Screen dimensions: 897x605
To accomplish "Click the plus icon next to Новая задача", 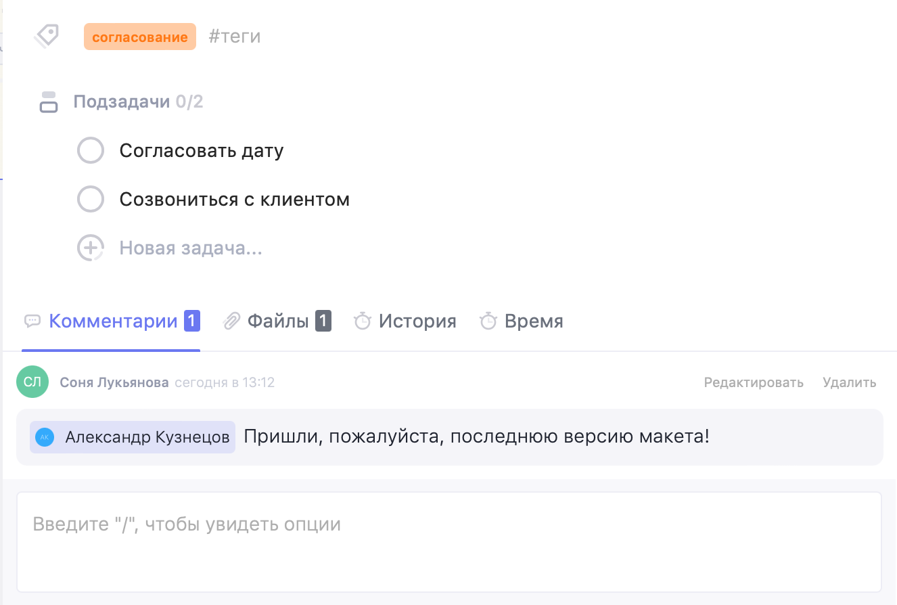I will coord(91,248).
